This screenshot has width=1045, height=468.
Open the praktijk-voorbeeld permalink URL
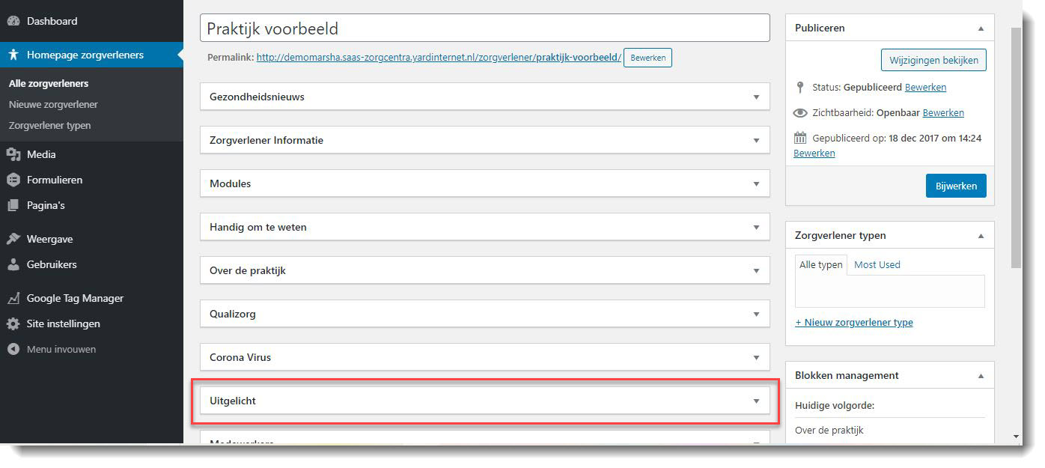[x=439, y=57]
